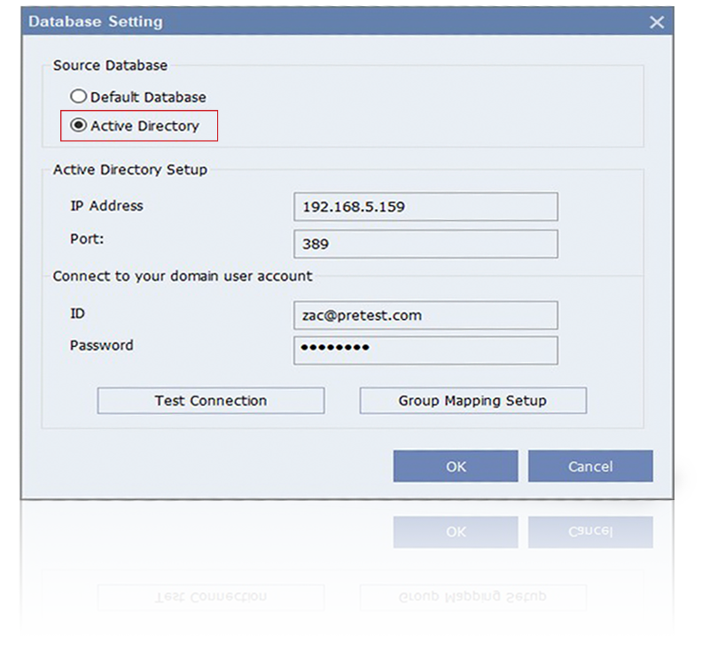The width and height of the screenshot is (702, 649).
Task: Close the Database Setting dialog
Action: click(x=657, y=22)
